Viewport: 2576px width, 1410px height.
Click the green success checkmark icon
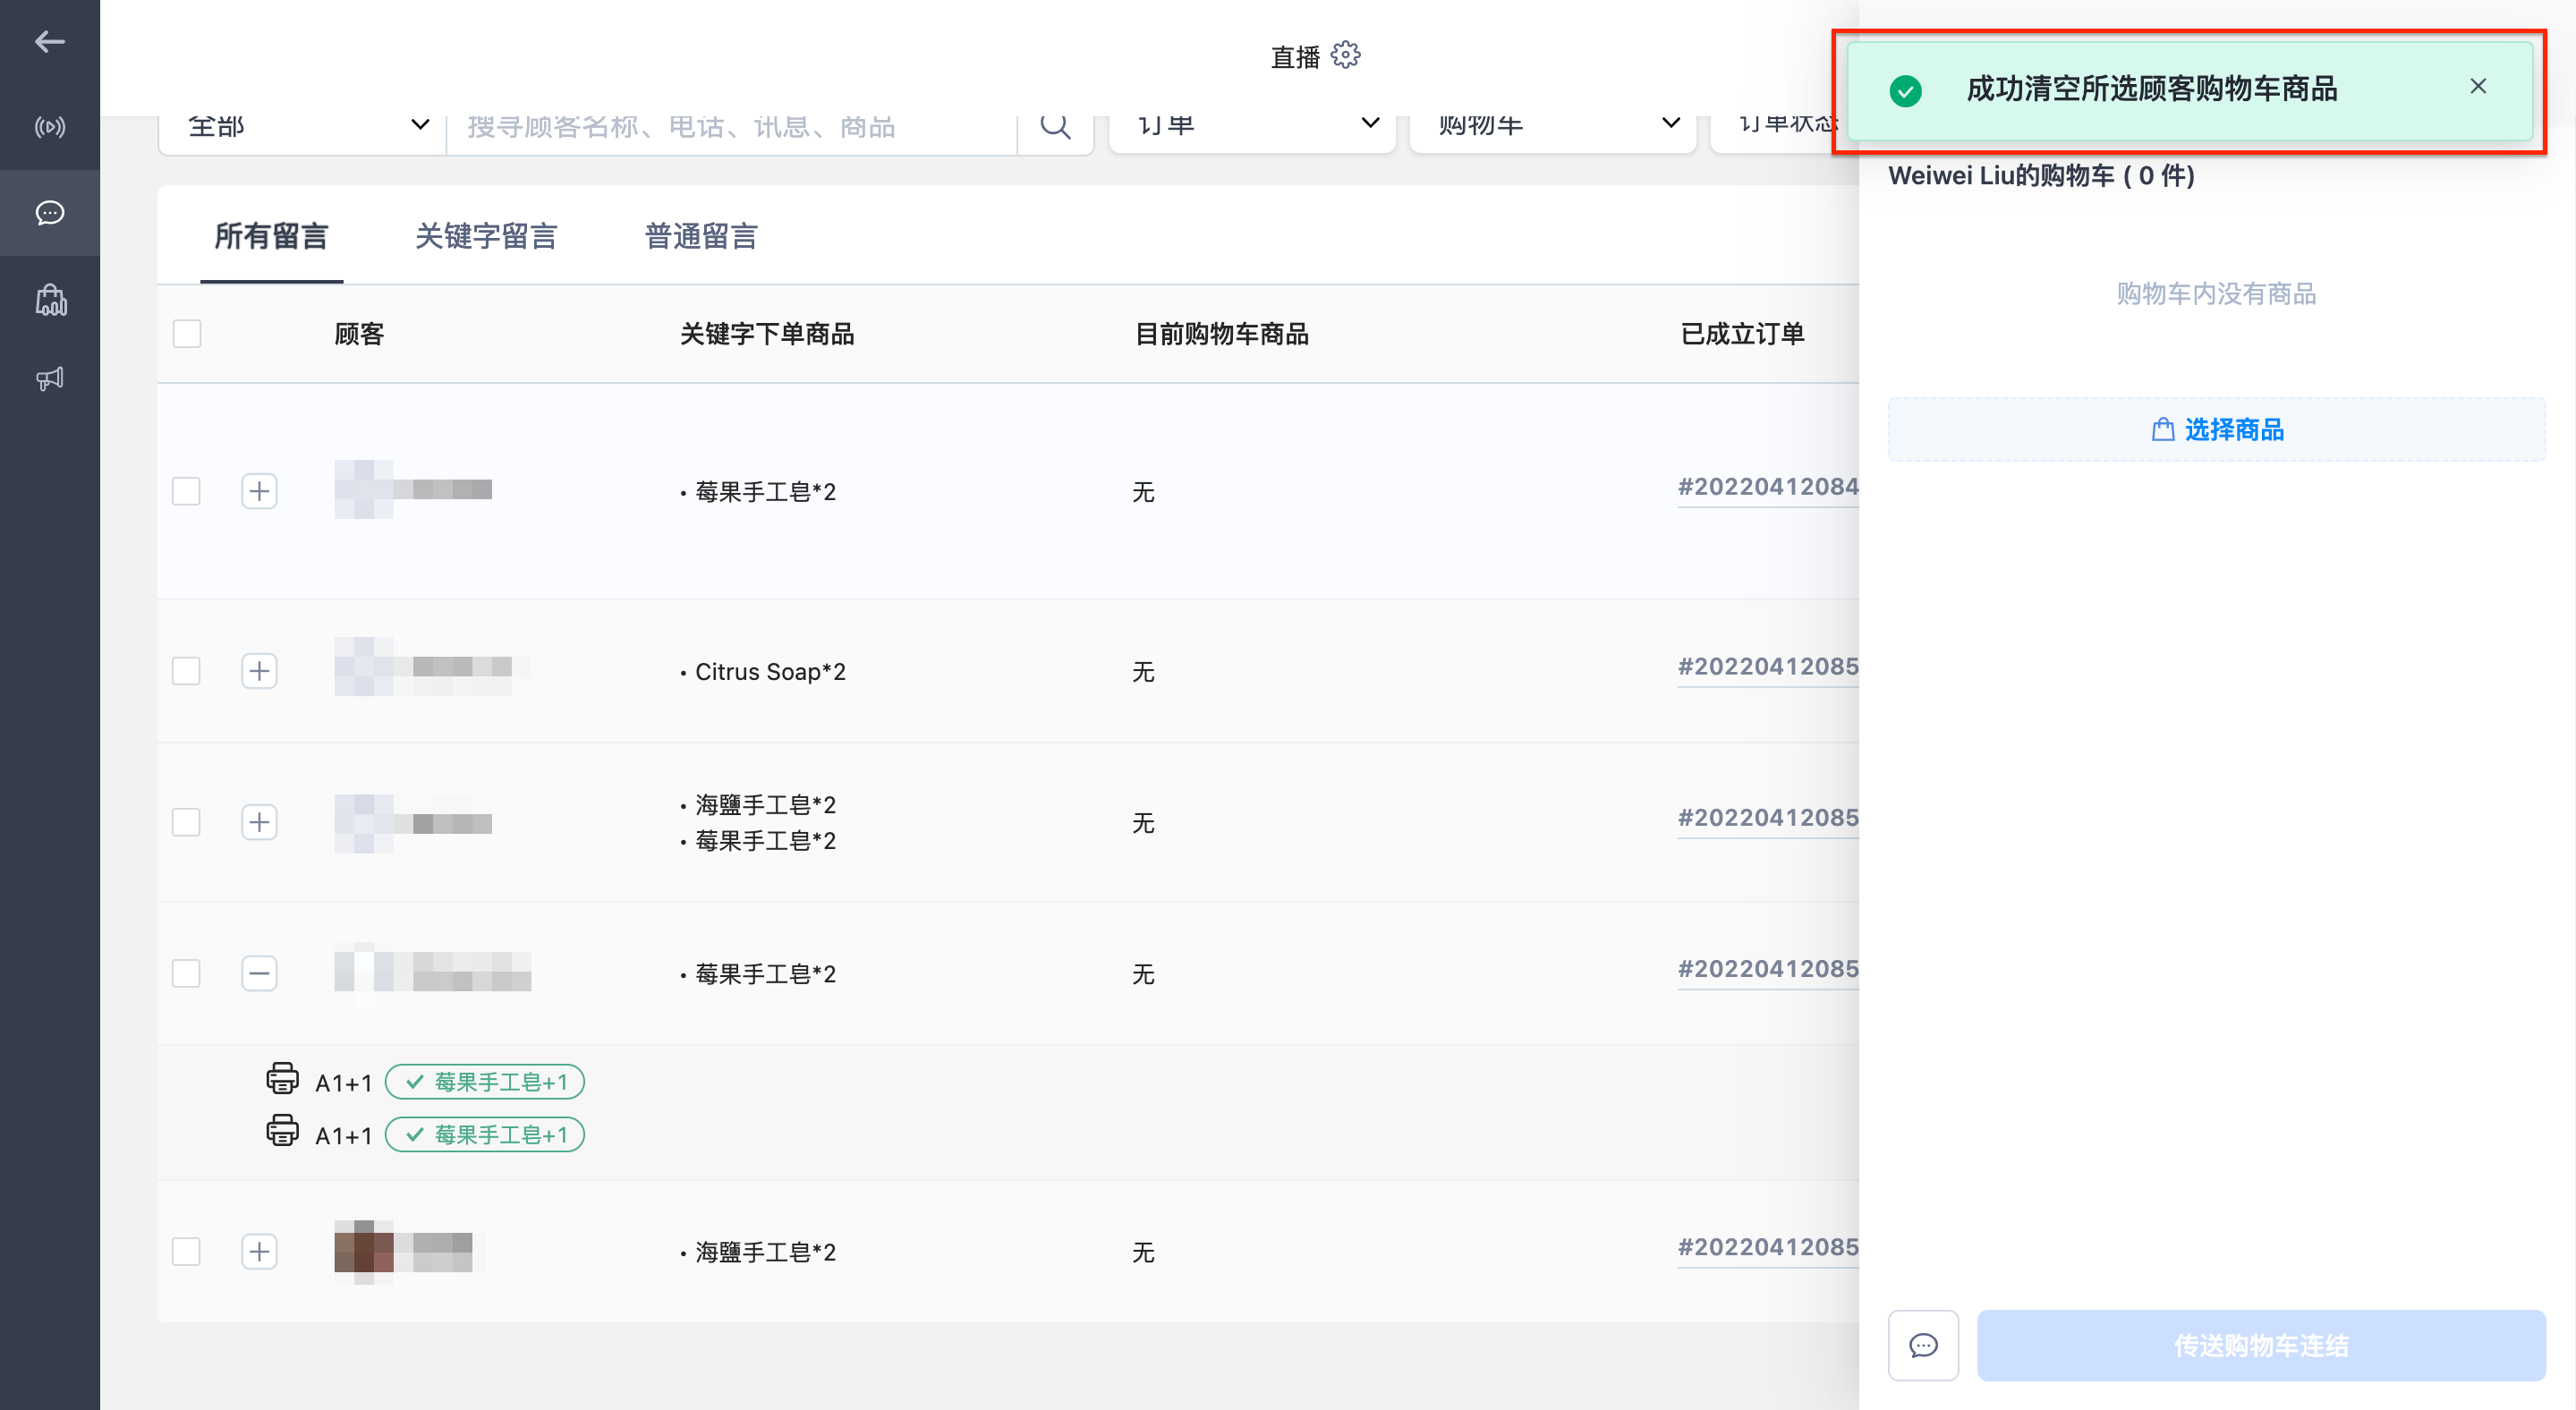coord(1905,90)
